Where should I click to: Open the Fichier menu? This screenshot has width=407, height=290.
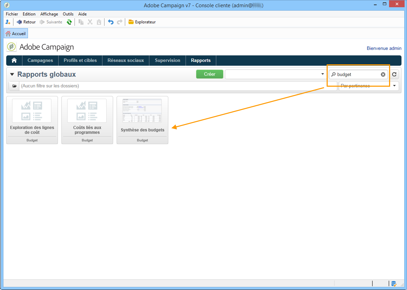click(12, 14)
